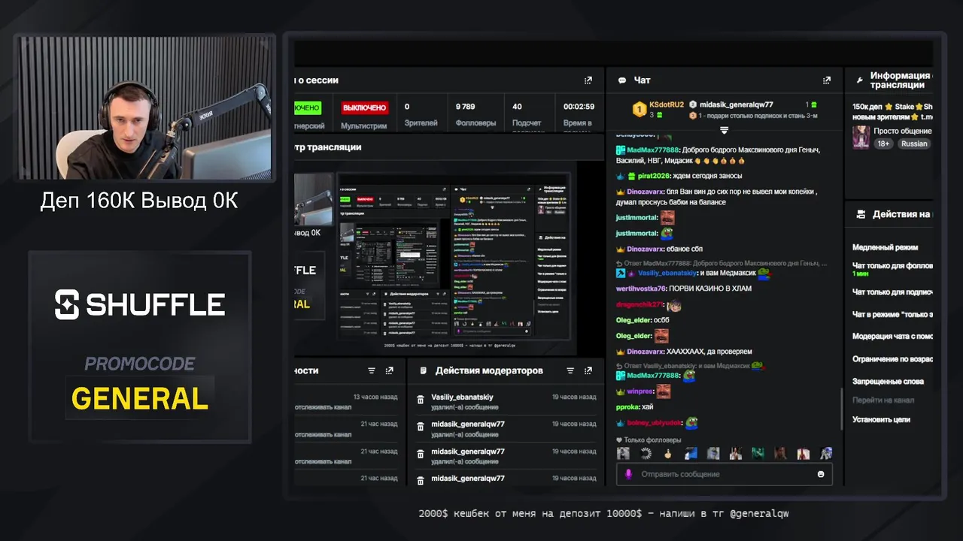Open the emoji picker in chat input
This screenshot has height=541, width=963.
click(821, 474)
